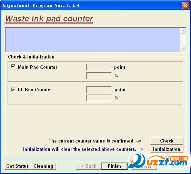Click the Main Pad Counter percent field

(x=99, y=75)
